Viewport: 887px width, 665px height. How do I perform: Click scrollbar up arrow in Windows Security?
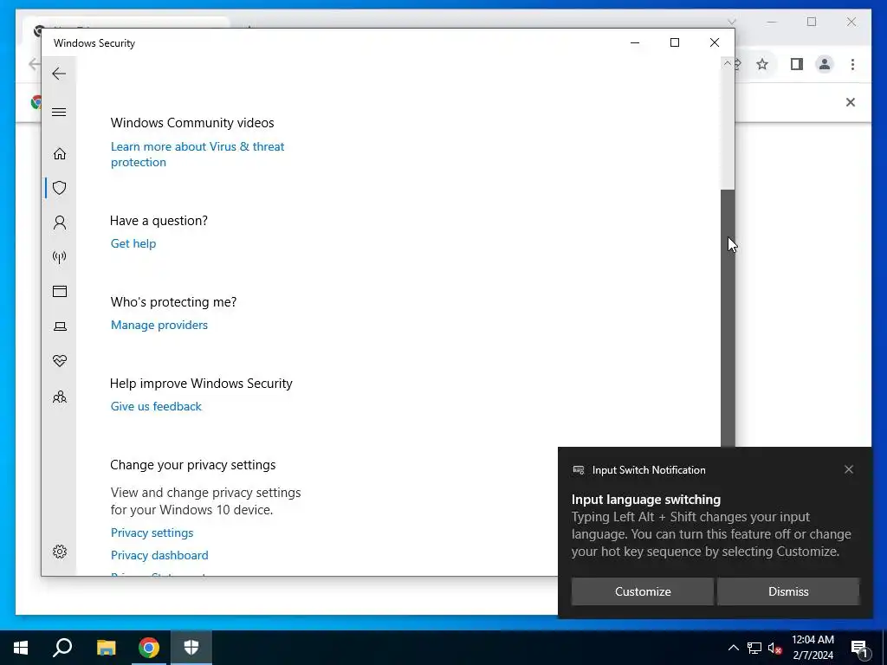tap(728, 63)
